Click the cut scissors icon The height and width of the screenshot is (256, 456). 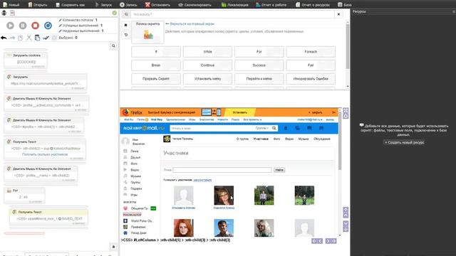pyautogui.click(x=28, y=38)
